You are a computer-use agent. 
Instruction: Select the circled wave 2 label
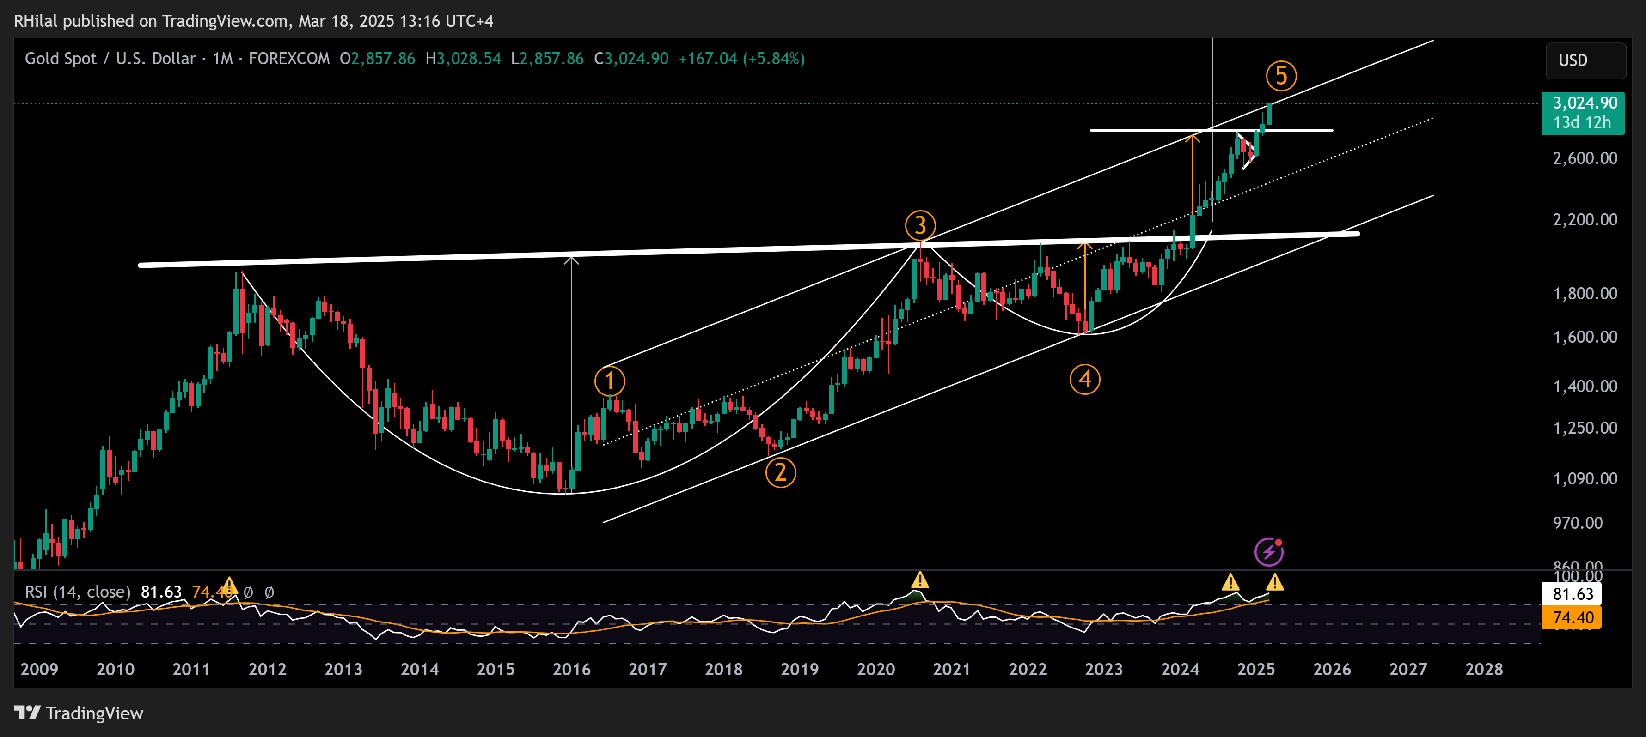(x=780, y=473)
